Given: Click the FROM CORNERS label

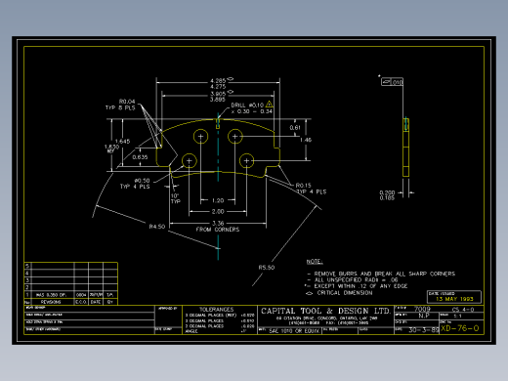Looking at the screenshot, I should 218,230.
